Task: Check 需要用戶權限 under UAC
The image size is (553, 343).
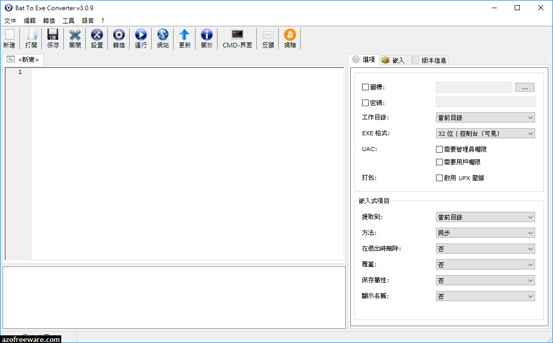Action: pyautogui.click(x=439, y=162)
